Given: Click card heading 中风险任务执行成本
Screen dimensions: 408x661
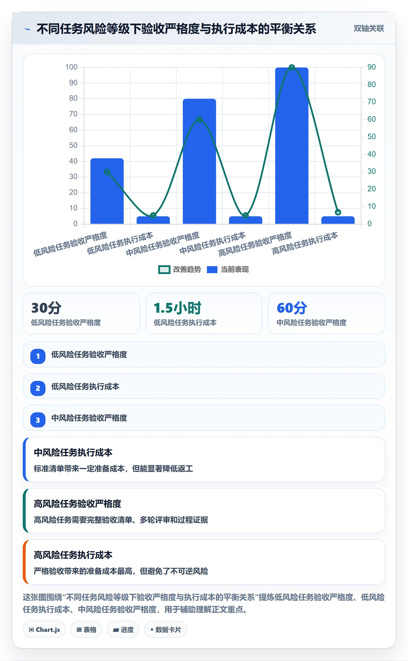Looking at the screenshot, I should pos(73,453).
